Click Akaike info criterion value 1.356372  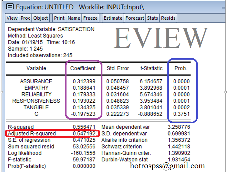tap(179, 140)
